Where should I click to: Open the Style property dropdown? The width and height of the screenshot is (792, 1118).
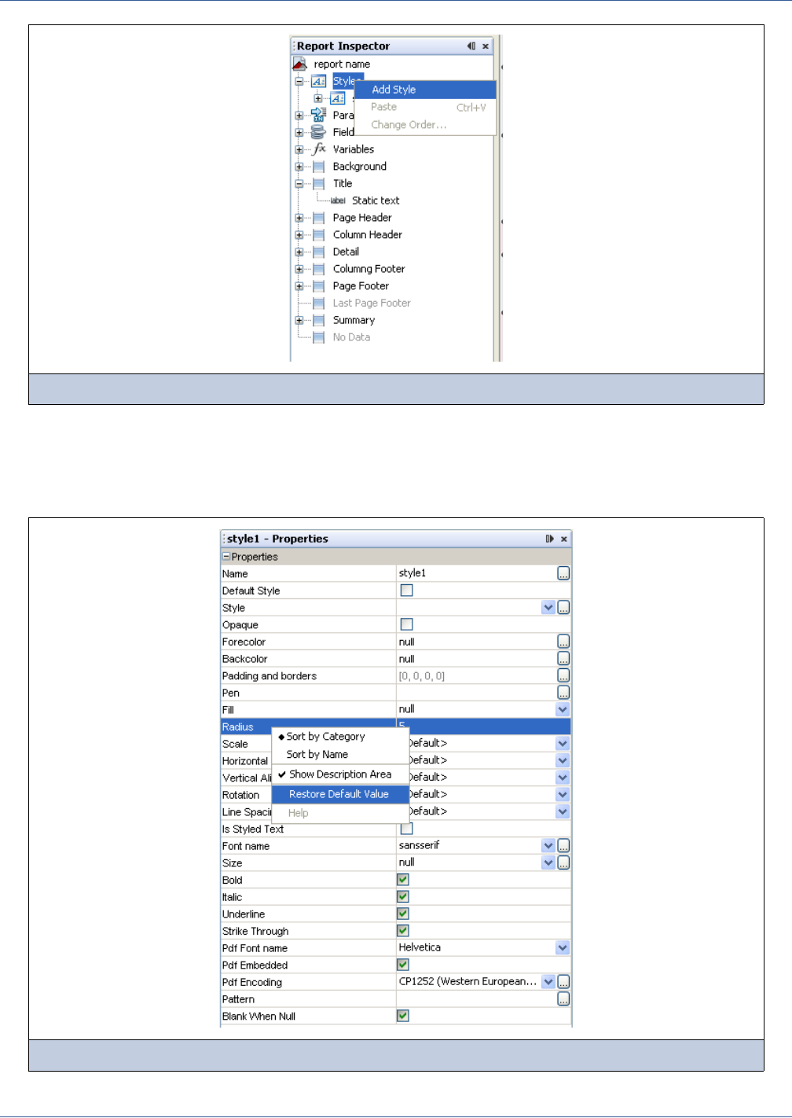point(548,608)
